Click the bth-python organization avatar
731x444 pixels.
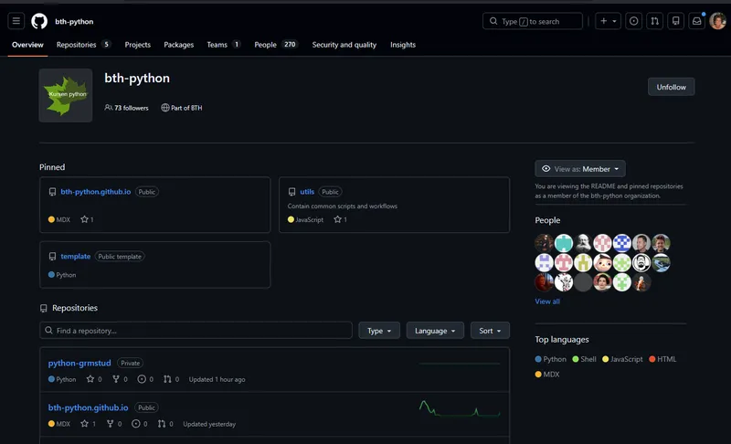click(x=66, y=96)
